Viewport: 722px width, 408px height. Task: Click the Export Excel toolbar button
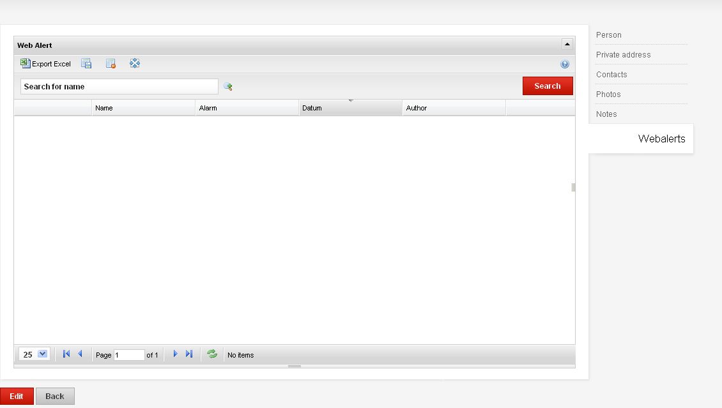pos(45,64)
